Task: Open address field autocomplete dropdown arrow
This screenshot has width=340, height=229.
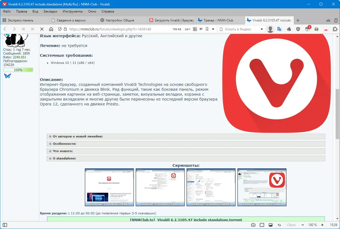Action: point(213,29)
